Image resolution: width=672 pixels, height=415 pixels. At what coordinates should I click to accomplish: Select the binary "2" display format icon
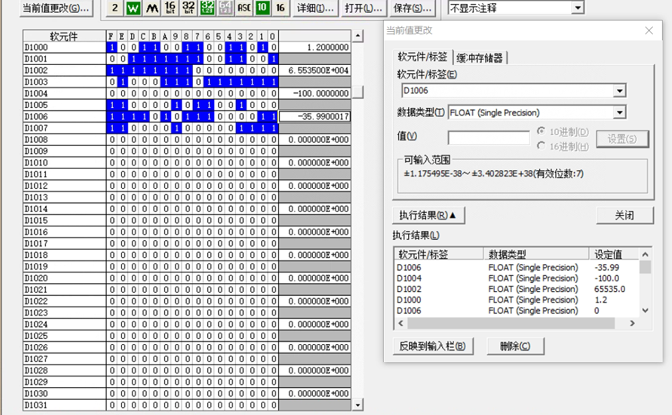[115, 9]
